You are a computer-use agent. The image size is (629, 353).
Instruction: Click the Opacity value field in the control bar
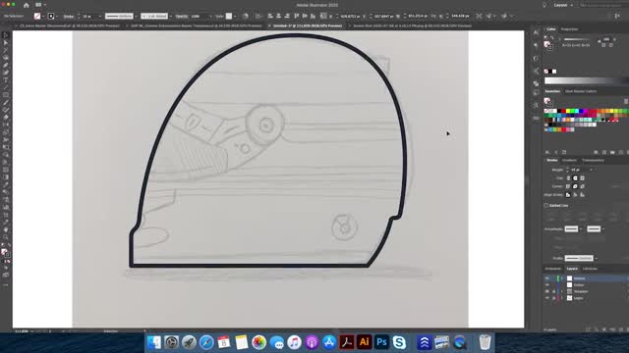click(x=200, y=16)
